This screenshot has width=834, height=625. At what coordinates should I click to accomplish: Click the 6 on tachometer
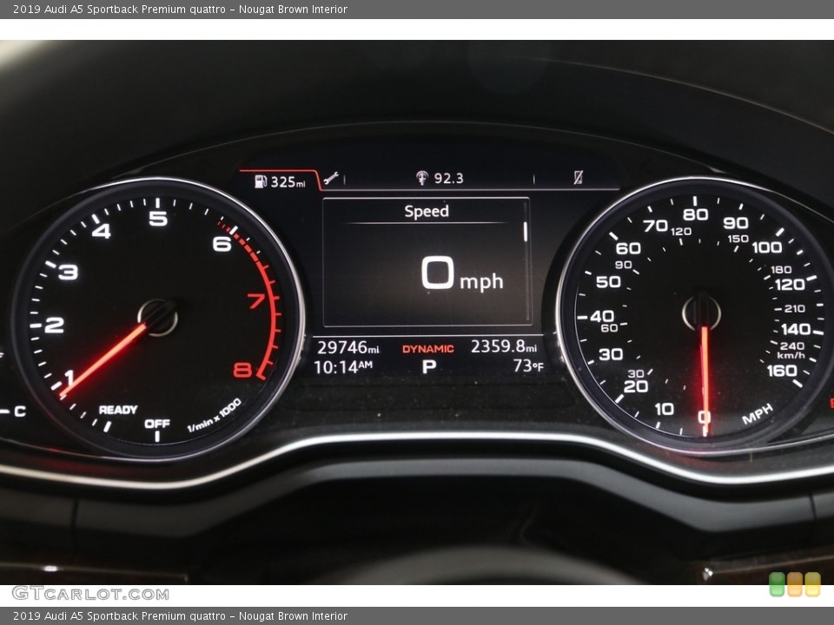tap(222, 244)
